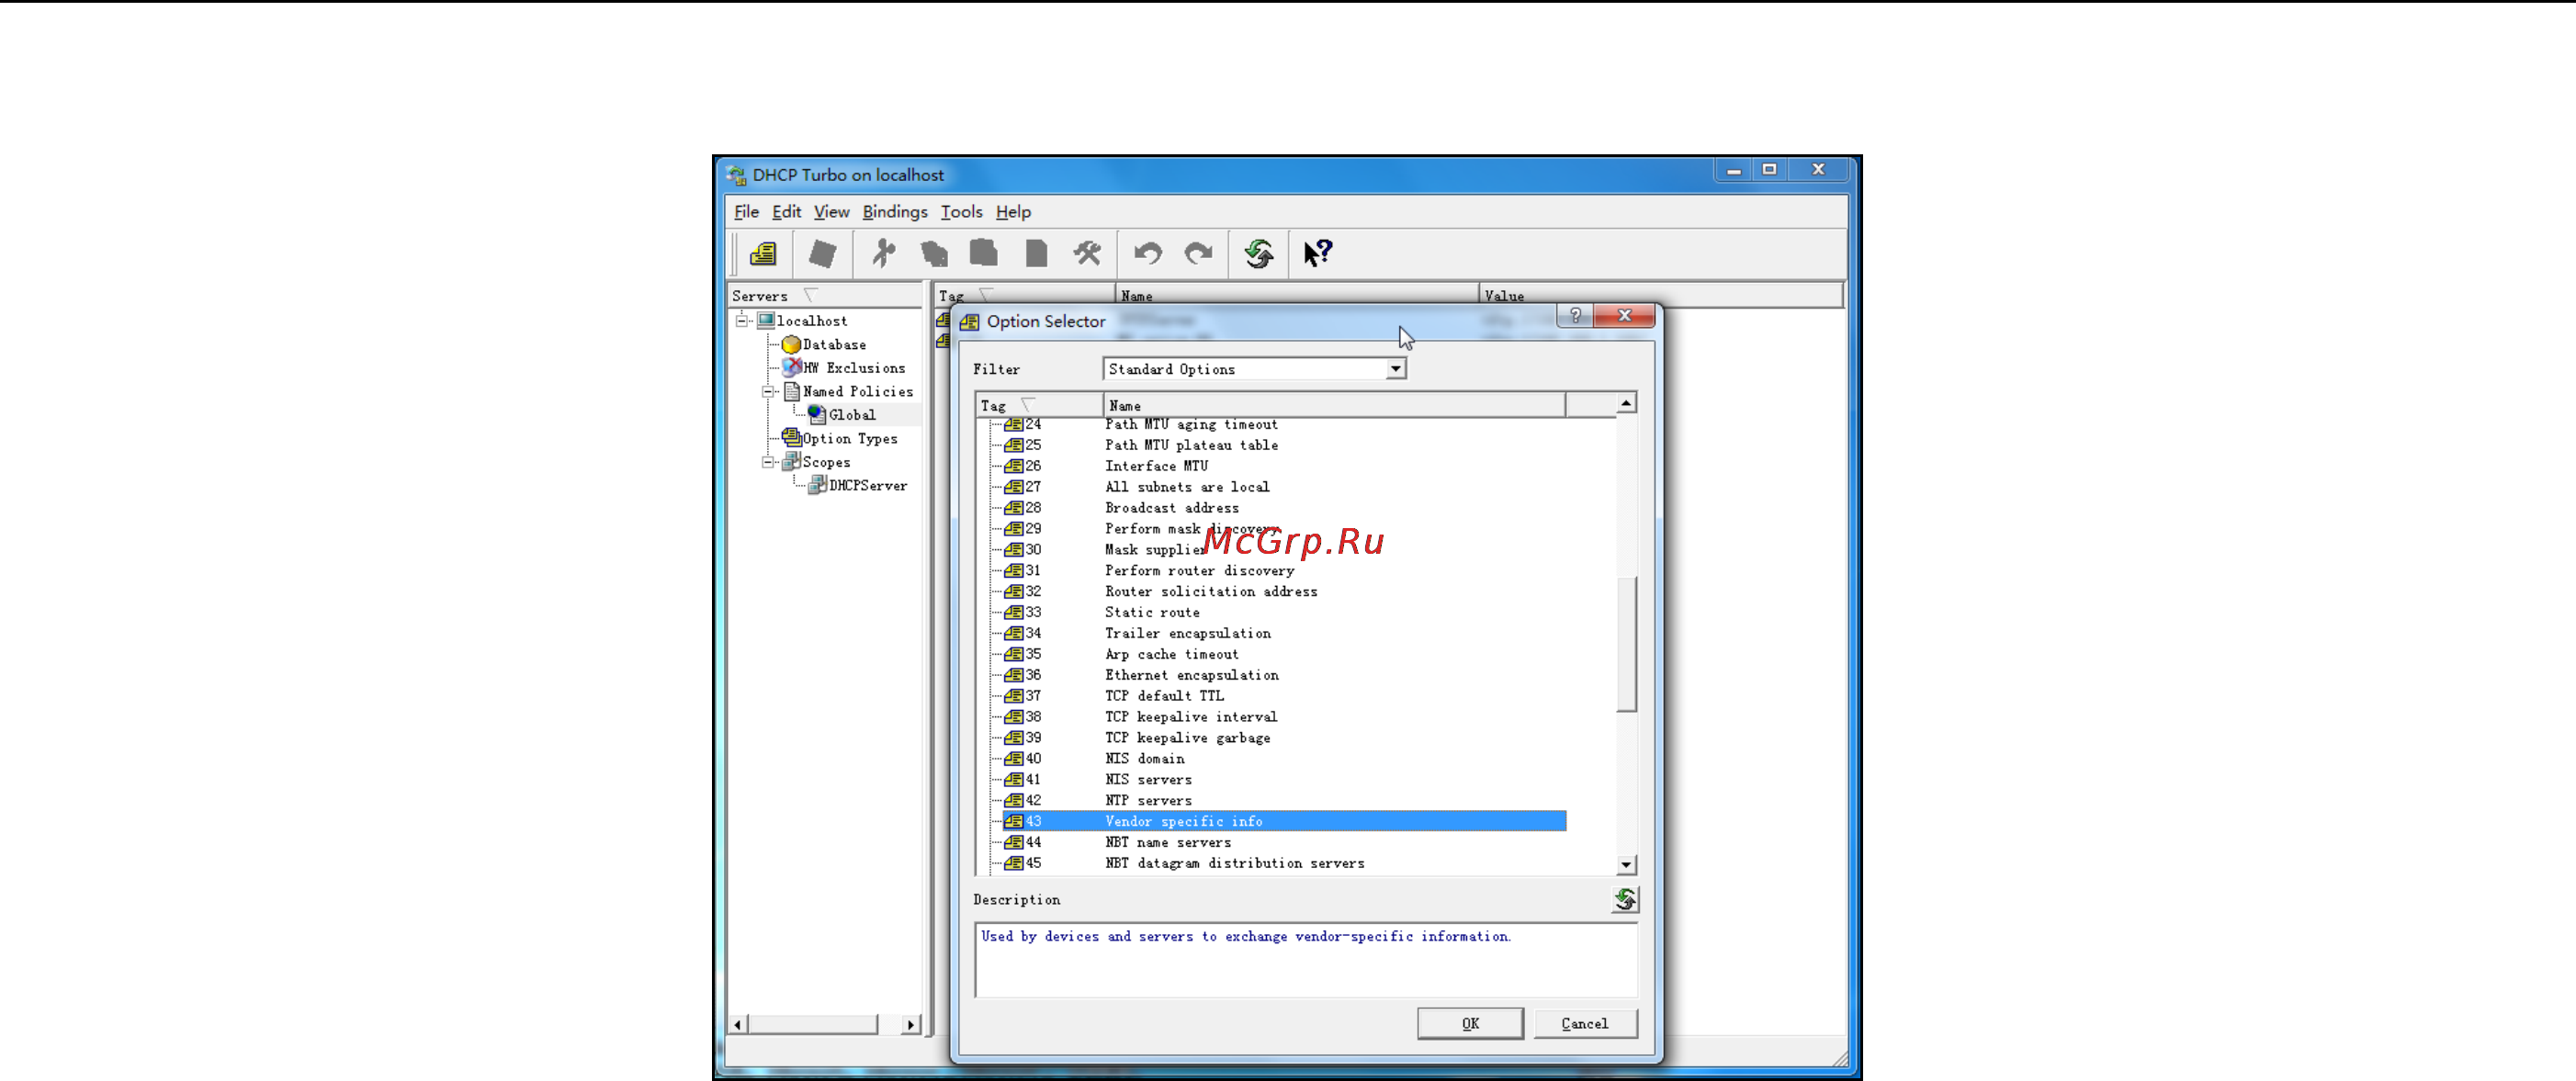Click the localhost computer icon
The image size is (2576, 1081).
[766, 321]
